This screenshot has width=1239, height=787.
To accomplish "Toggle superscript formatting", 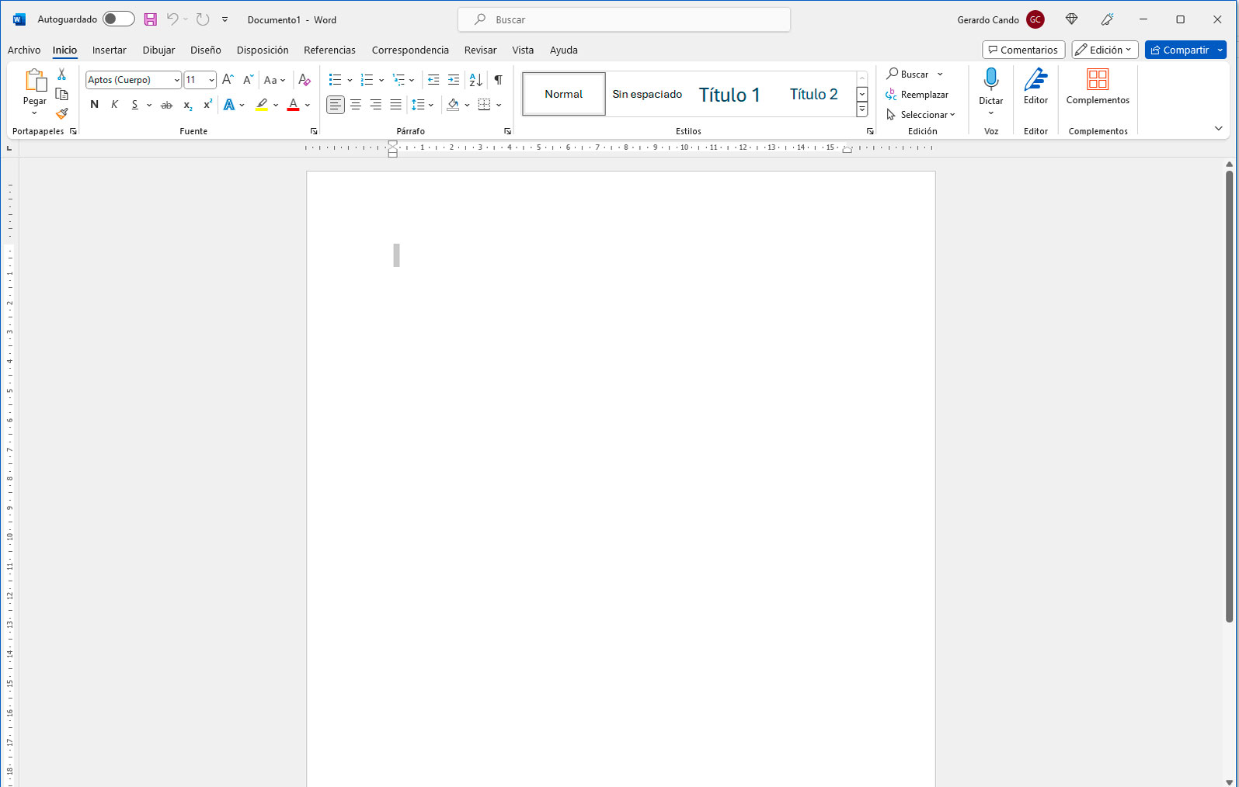I will click(x=207, y=105).
